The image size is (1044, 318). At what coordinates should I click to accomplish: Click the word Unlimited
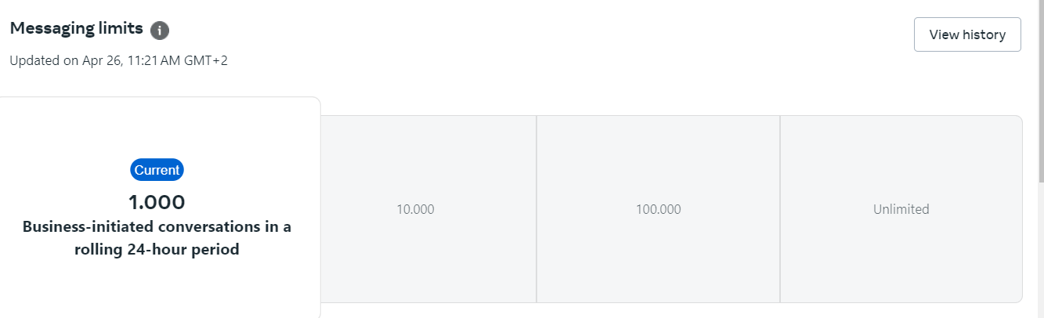coord(901,209)
